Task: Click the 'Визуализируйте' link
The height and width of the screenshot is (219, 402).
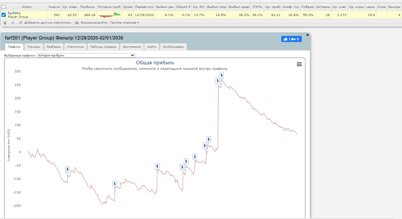Action: 94,22
